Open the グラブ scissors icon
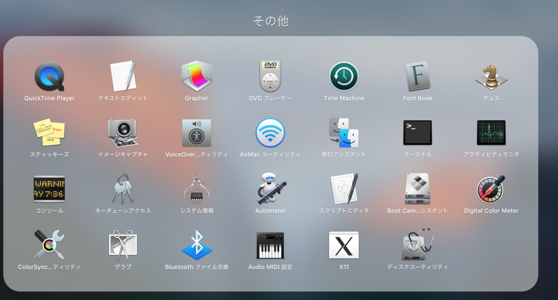Screen dimensions: 558x300 pyautogui.click(x=123, y=245)
